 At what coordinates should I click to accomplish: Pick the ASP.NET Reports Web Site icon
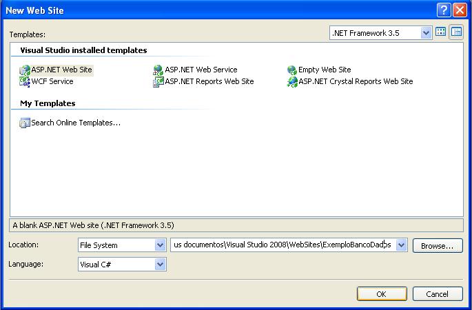(x=158, y=81)
